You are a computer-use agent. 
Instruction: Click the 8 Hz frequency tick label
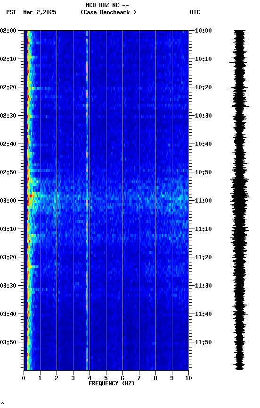coord(155,378)
